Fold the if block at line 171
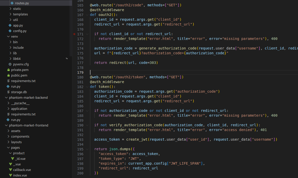Screen dimensions: 298x178 87,34
